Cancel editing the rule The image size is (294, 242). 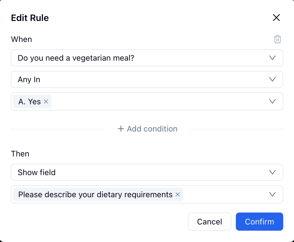click(209, 222)
